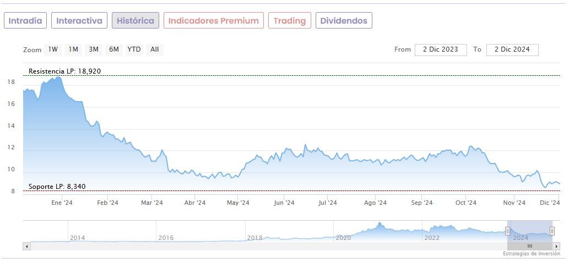Open Estrategias de Inversión credit link

531,254
